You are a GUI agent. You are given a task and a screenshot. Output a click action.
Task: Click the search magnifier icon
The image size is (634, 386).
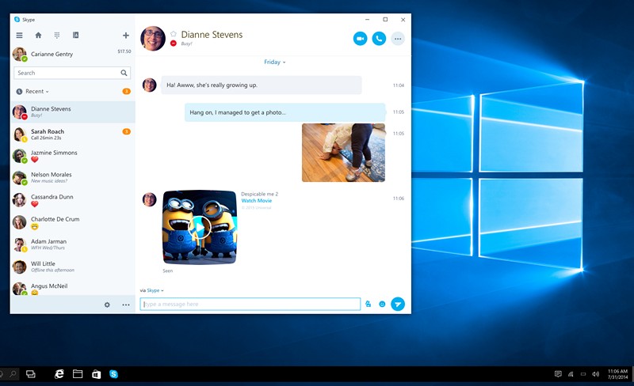click(x=124, y=73)
